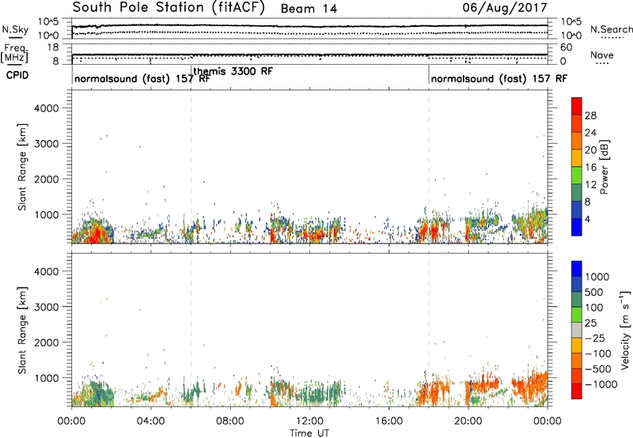The width and height of the screenshot is (633, 438).
Task: Click the '12:00' time axis label
Action: (309, 421)
